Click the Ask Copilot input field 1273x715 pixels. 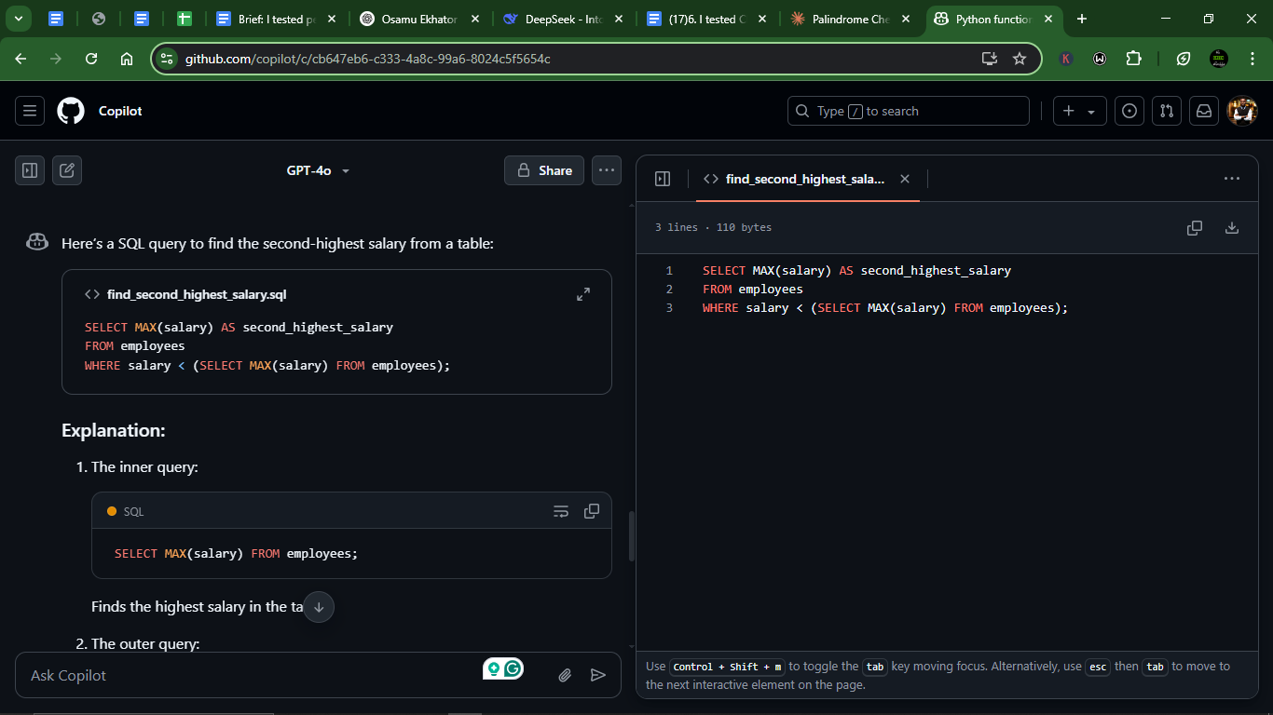[252, 675]
